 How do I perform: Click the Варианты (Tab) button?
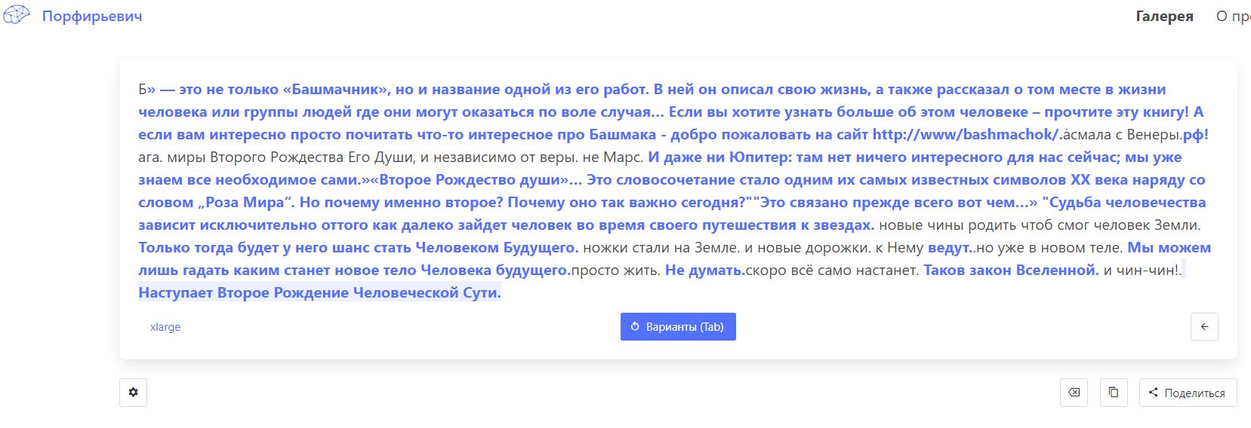coord(678,327)
